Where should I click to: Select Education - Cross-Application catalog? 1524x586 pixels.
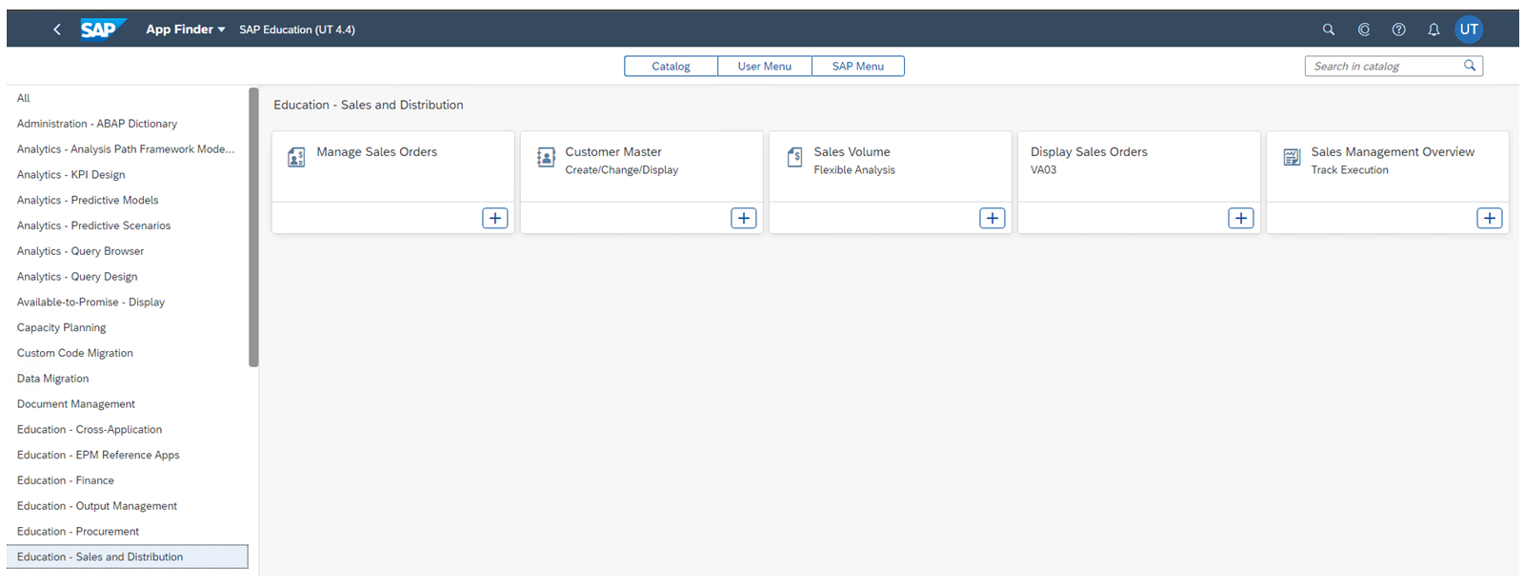pos(127,430)
